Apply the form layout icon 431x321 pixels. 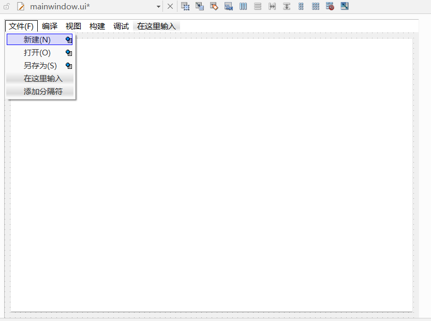click(x=301, y=6)
